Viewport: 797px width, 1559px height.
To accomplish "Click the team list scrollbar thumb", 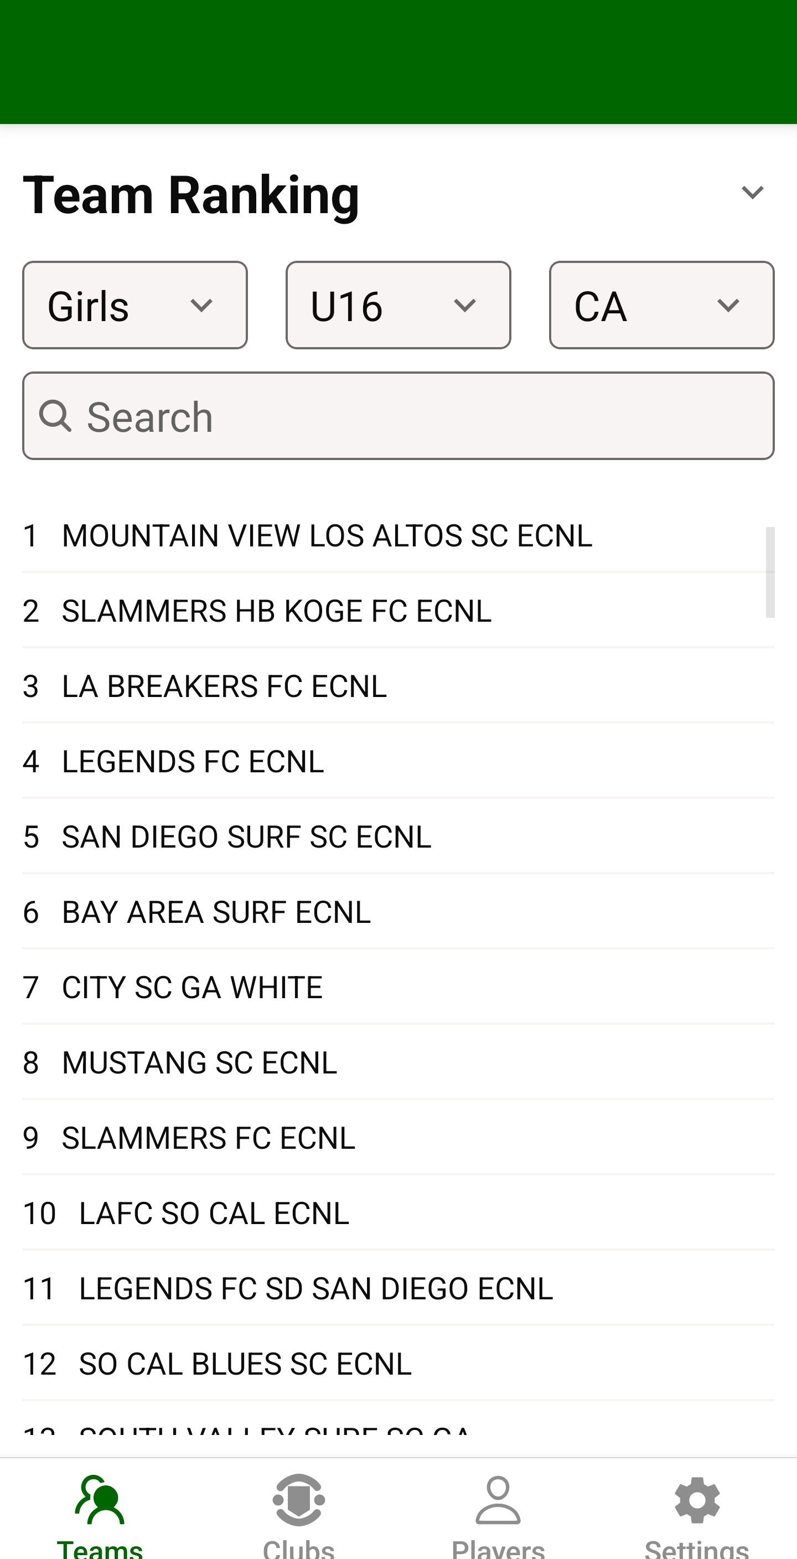I will 770,572.
